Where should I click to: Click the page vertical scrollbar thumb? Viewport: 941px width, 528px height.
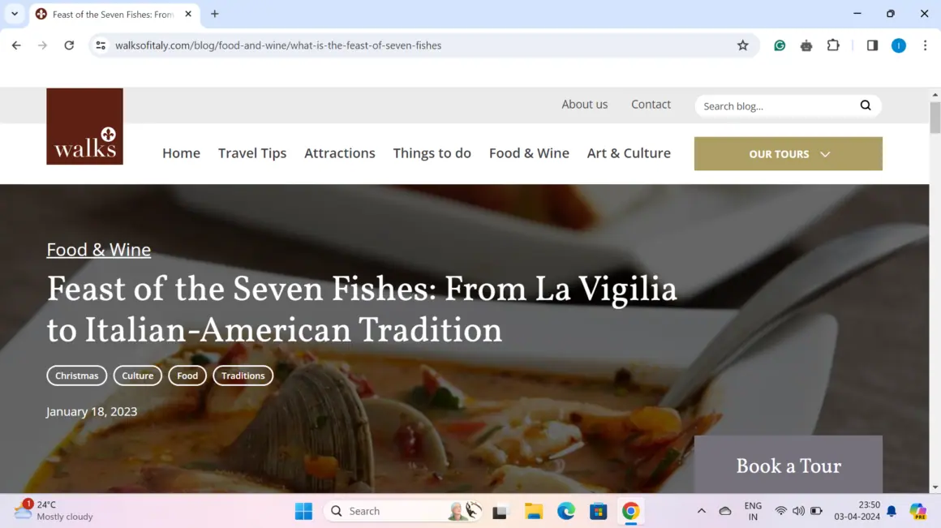tap(935, 118)
